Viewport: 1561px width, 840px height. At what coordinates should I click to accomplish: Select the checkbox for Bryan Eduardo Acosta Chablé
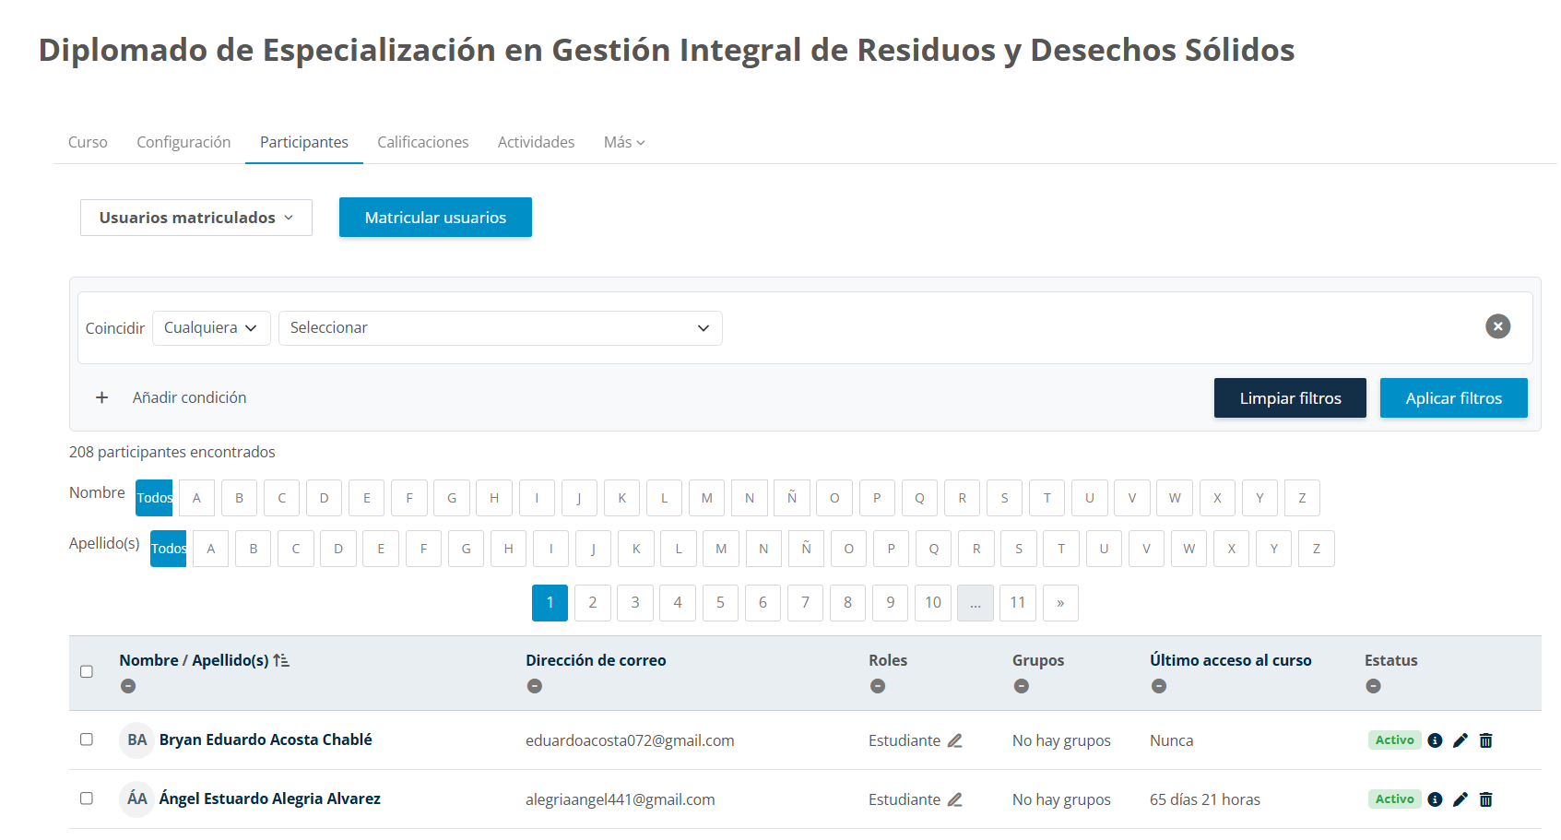click(87, 739)
